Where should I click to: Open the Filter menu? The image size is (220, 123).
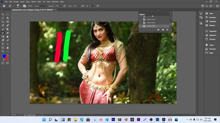tap(39, 2)
